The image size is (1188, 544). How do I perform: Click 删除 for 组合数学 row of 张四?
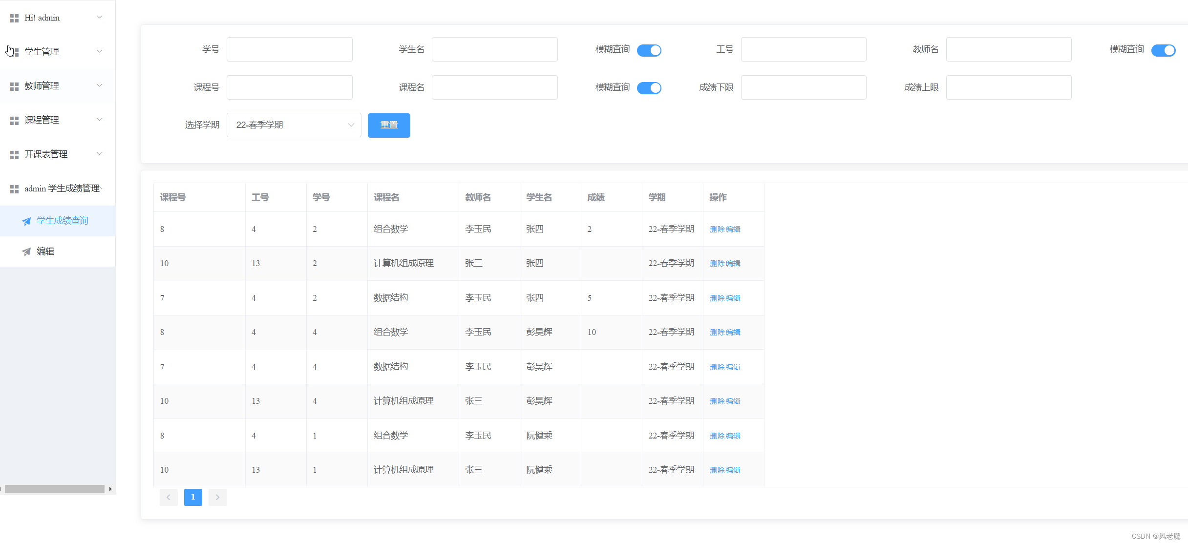pos(717,230)
